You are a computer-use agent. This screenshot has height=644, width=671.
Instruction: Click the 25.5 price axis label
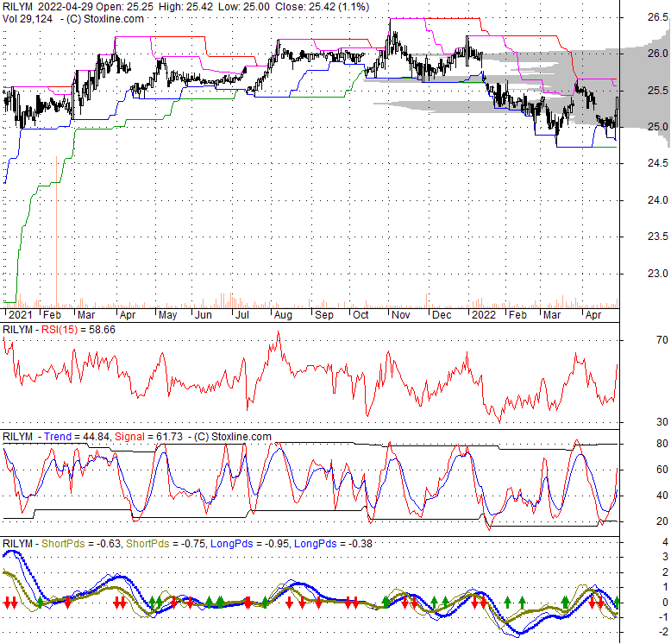click(x=658, y=91)
